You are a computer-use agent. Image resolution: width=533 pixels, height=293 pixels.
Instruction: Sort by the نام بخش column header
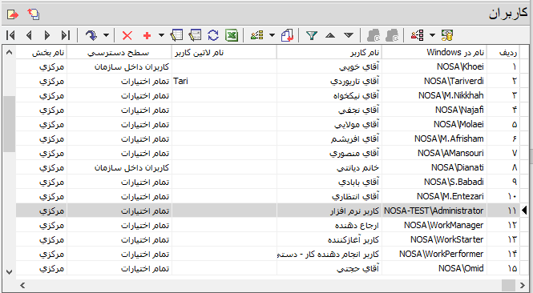tap(41, 52)
